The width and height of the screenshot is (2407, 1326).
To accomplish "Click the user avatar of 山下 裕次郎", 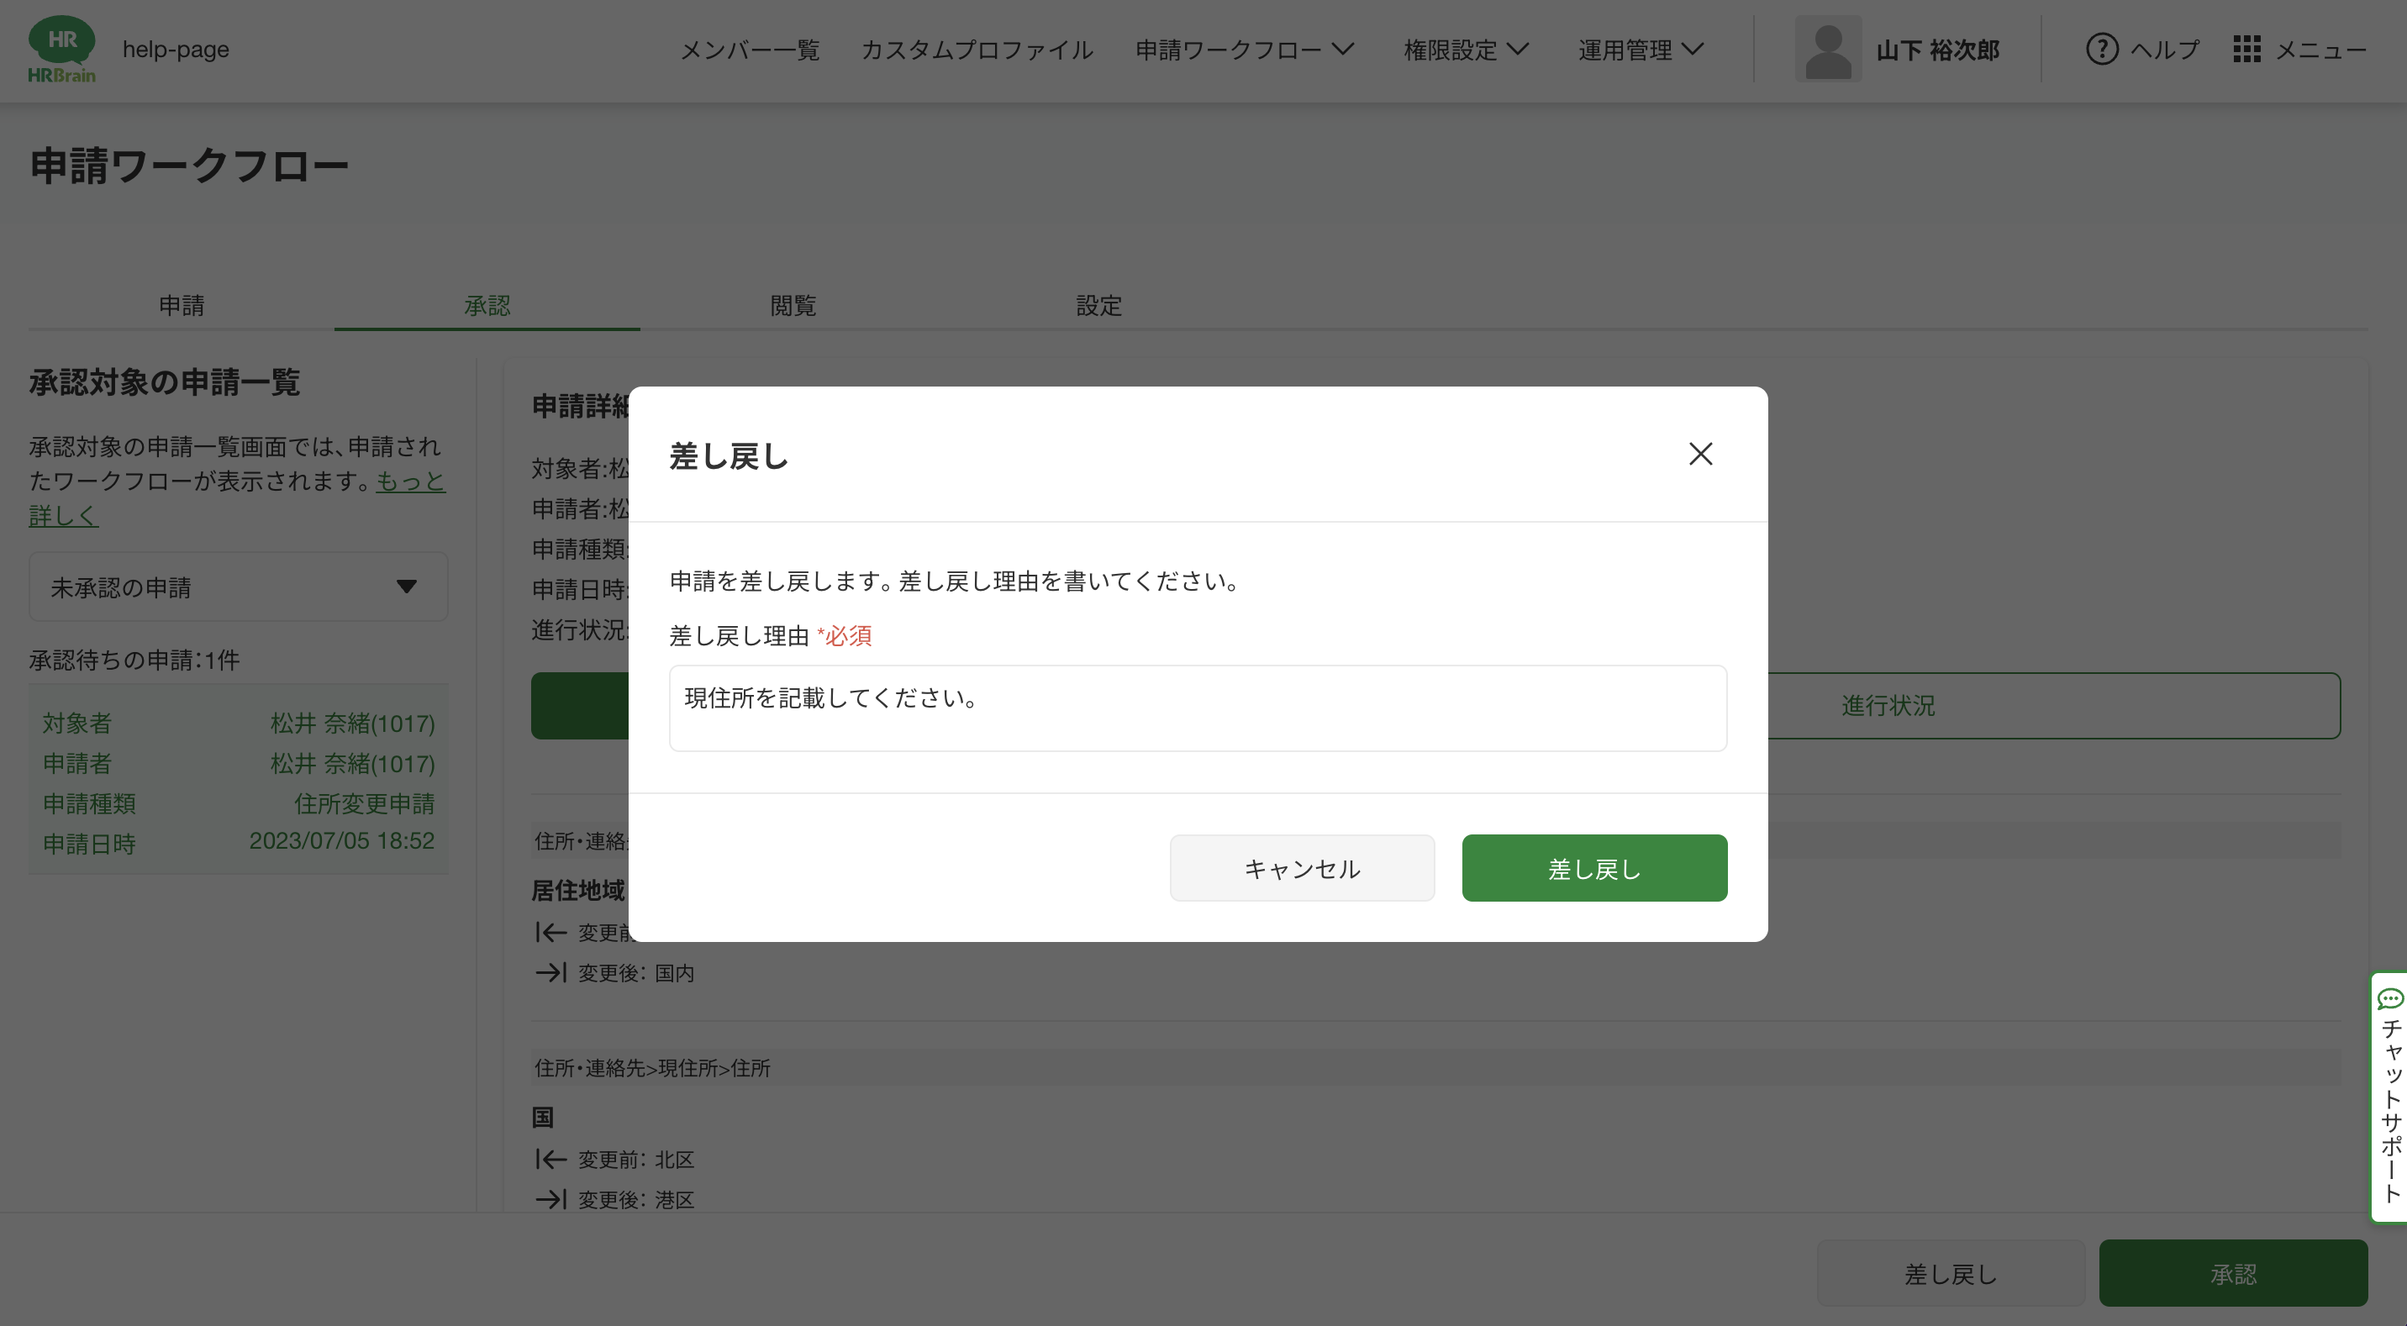I will click(1828, 49).
